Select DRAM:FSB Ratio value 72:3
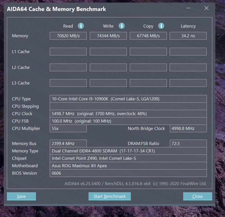This screenshot has height=217, width=225. pyautogui.click(x=188, y=144)
